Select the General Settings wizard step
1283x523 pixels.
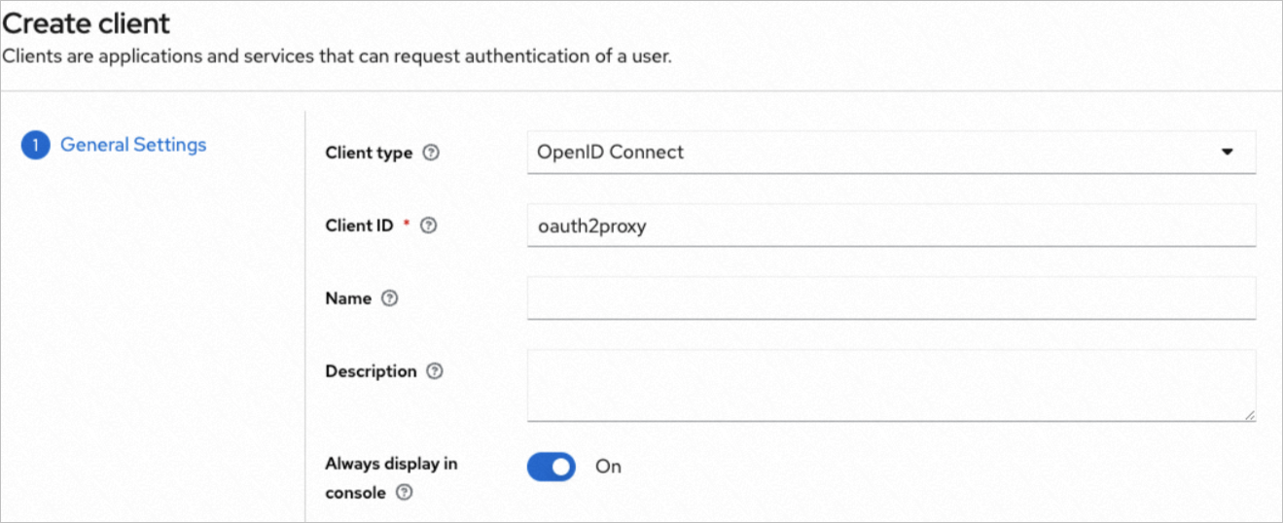[x=133, y=145]
